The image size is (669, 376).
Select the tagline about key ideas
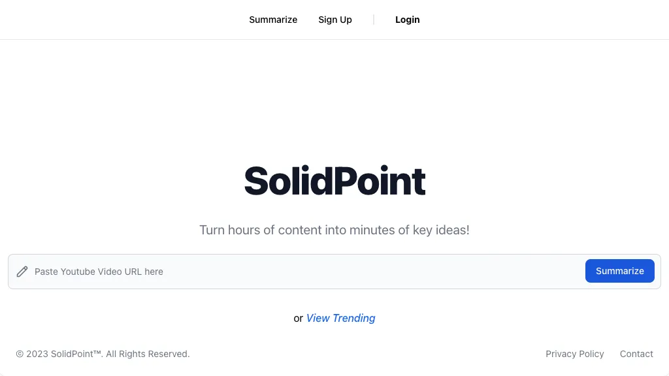coord(334,230)
